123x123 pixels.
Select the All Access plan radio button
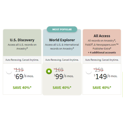(89, 71)
